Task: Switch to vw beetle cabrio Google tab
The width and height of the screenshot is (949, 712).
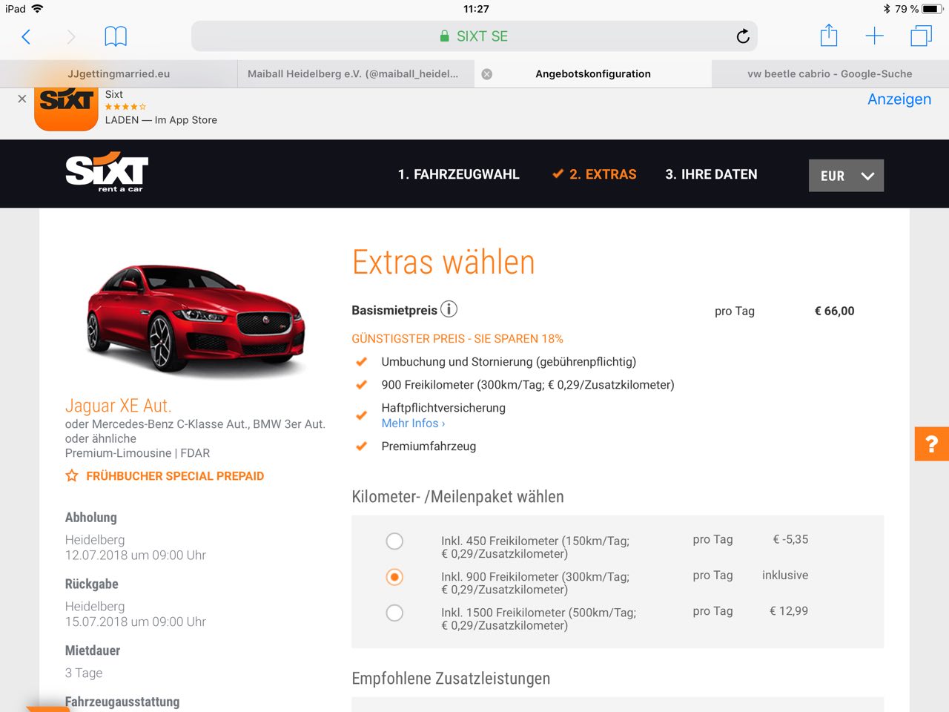Action: pyautogui.click(x=829, y=74)
